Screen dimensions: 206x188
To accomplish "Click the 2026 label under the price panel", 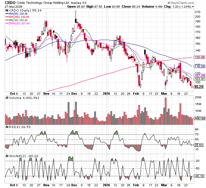I will pyautogui.click(x=106, y=94).
